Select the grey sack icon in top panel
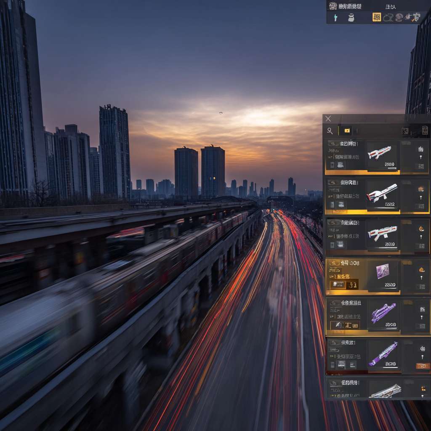Image resolution: width=431 pixels, height=431 pixels. pos(351,18)
